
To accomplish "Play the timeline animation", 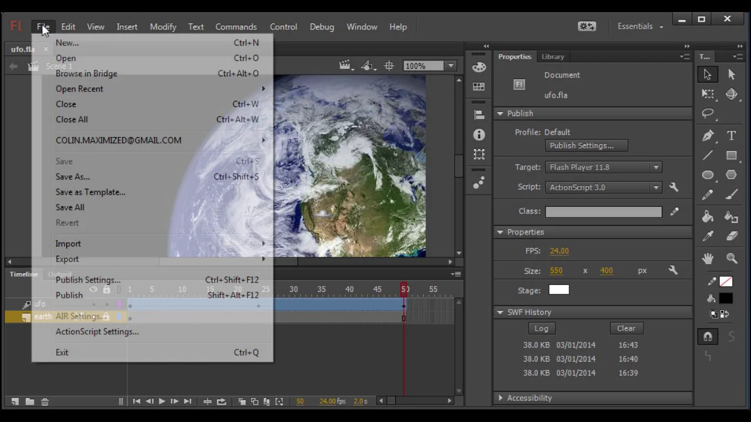I will (162, 401).
